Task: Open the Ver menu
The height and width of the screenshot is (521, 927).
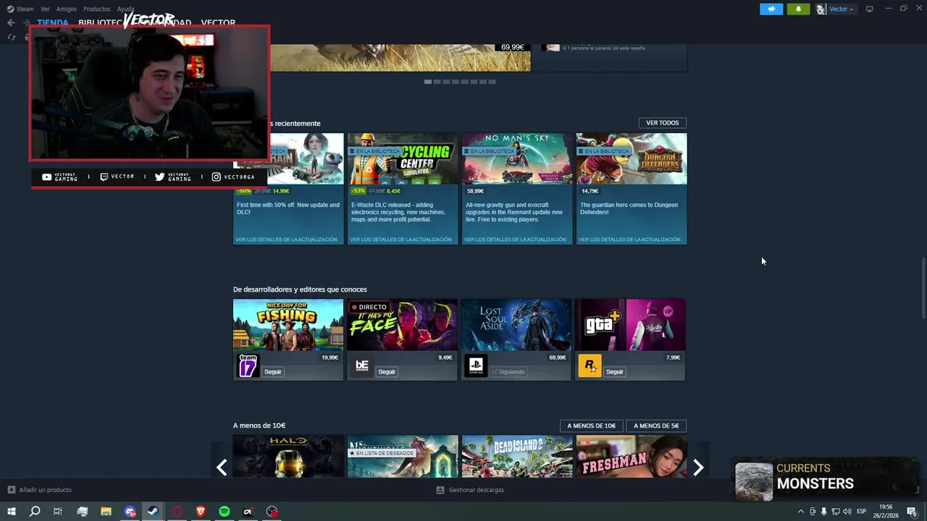Action: pos(45,9)
